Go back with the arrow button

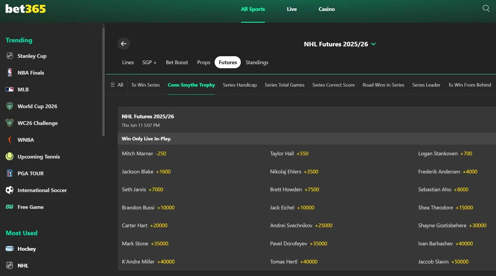pyautogui.click(x=124, y=44)
